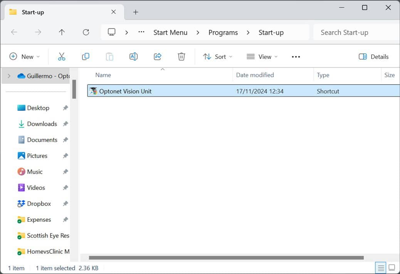Viewport: 400px width, 274px height.
Task: Click chevron after Programs breadcrumb
Action: pos(248,33)
